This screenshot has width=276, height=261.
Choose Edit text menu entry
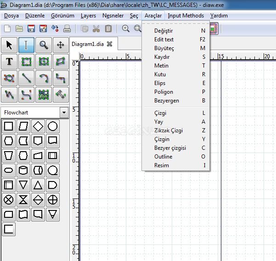(176, 40)
